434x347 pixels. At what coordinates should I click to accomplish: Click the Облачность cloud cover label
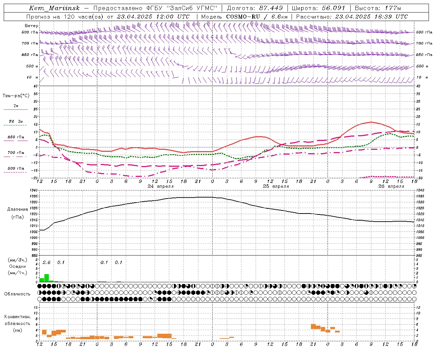pyautogui.click(x=17, y=294)
